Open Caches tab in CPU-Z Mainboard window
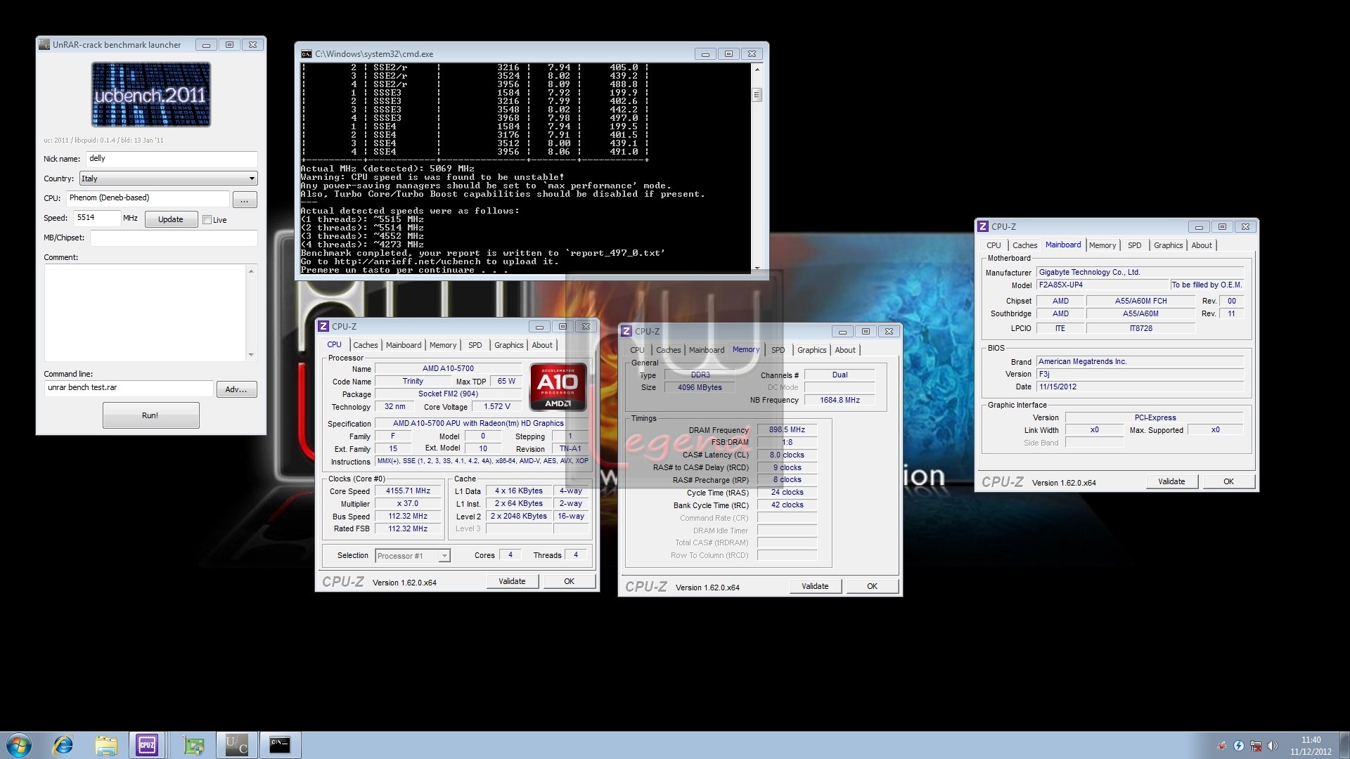Viewport: 1350px width, 759px height. (1024, 245)
